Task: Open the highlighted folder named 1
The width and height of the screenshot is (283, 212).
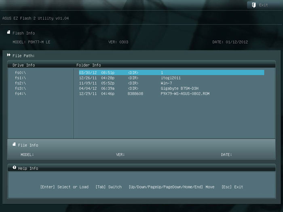Action: pos(171,73)
